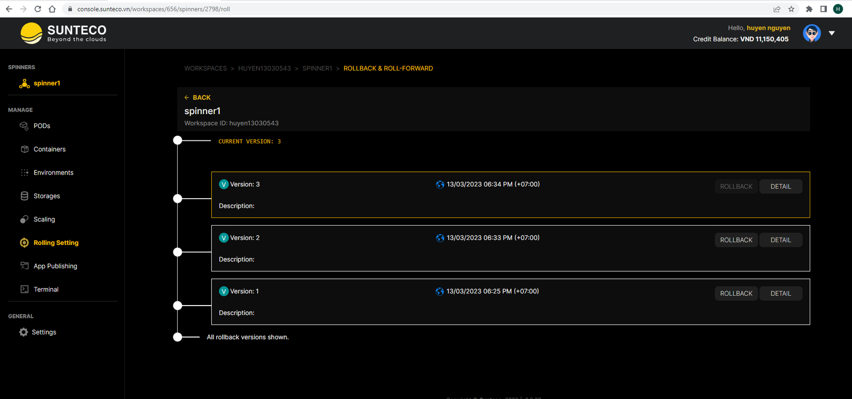View DETAIL of Version 2
Viewport: 852px width, 399px height.
tap(781, 240)
